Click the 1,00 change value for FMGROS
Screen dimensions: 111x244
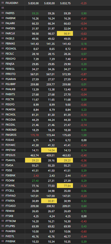coord(84,135)
